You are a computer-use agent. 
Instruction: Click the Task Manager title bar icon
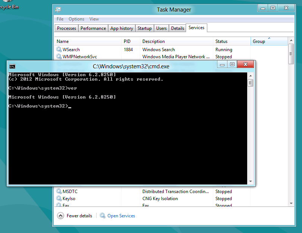pyautogui.click(x=58, y=10)
